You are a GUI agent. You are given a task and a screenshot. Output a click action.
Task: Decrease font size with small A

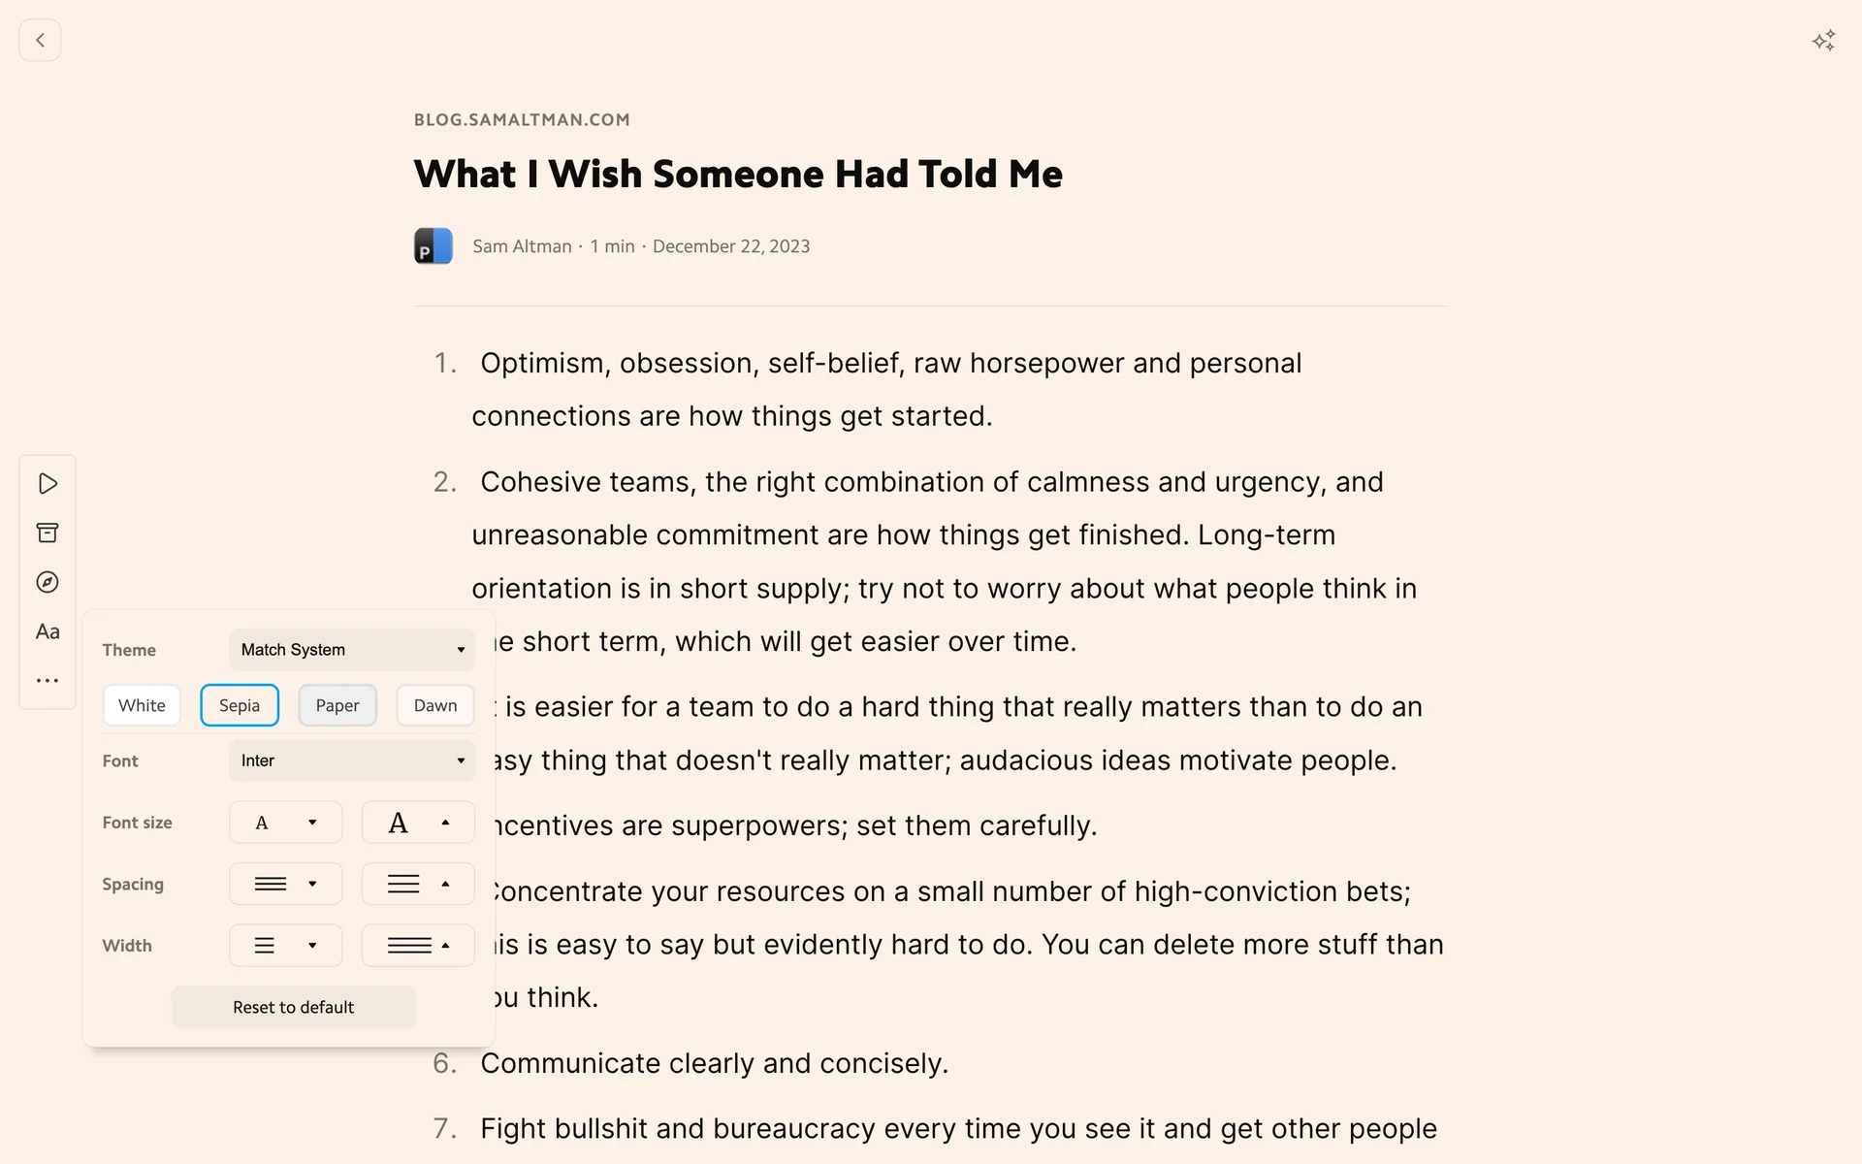tap(285, 823)
